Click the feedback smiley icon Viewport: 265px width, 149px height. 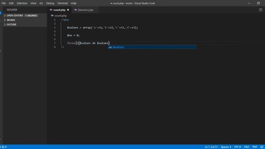262,147
